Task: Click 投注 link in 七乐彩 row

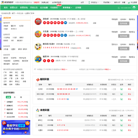Action: point(130,89)
